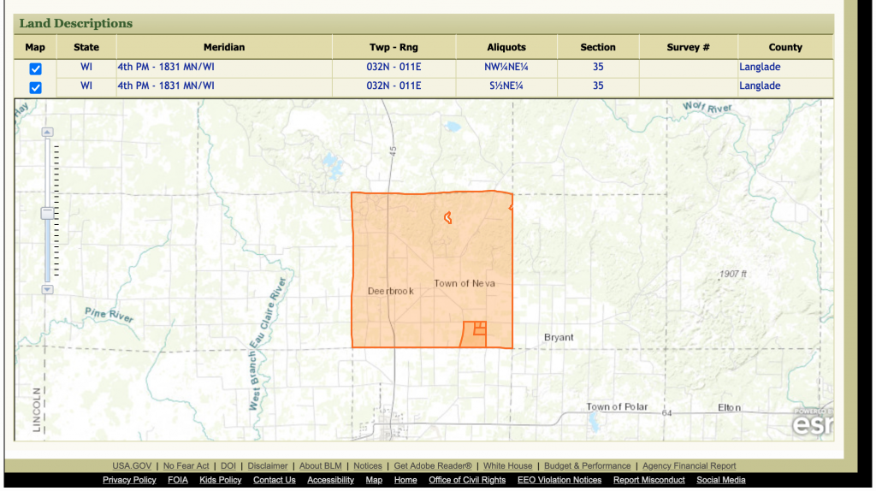
Task: Click WI state cell in NW¼NE¼ row
Action: [x=86, y=67]
